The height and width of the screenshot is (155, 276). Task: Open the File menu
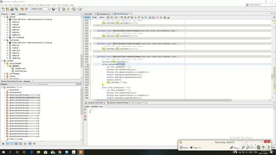tap(2, 5)
